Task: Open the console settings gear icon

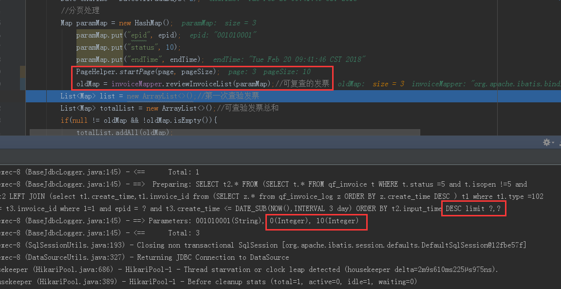Action: click(x=546, y=142)
